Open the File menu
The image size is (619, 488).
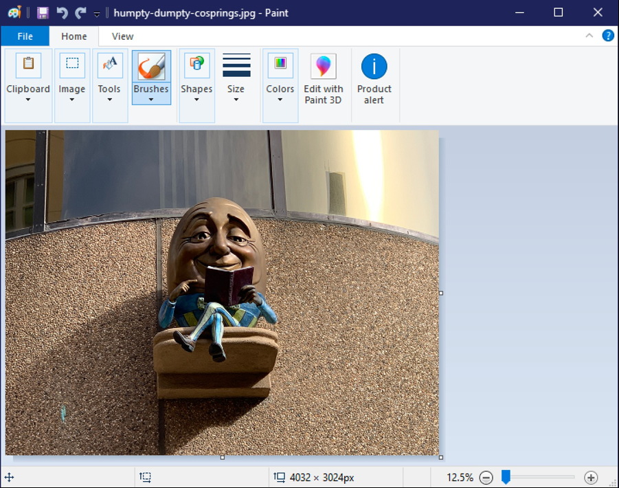25,36
